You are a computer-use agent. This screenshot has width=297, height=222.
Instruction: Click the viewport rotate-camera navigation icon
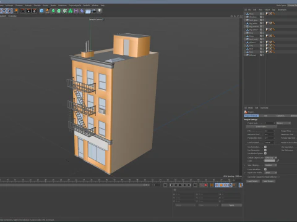[238, 16]
